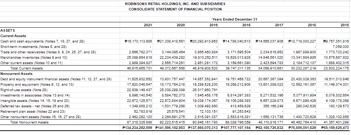Click the Years Ended December 31 header
The width and height of the screenshot is (351, 135).
coord(235,19)
